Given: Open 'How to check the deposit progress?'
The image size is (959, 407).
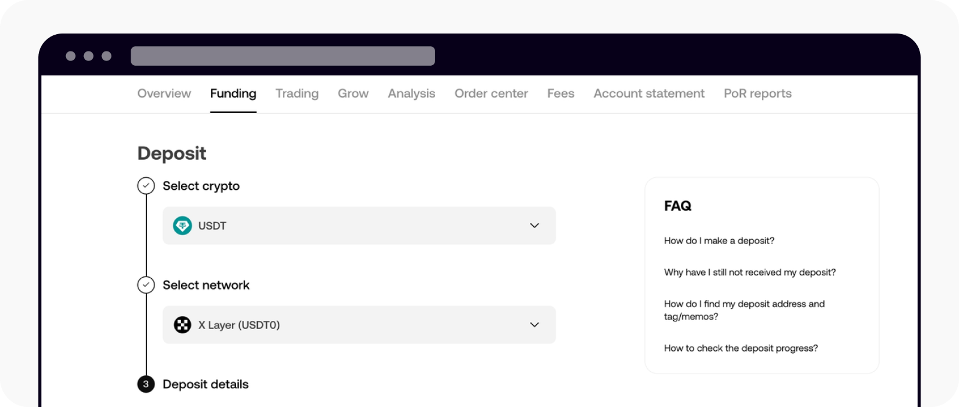Looking at the screenshot, I should 740,348.
